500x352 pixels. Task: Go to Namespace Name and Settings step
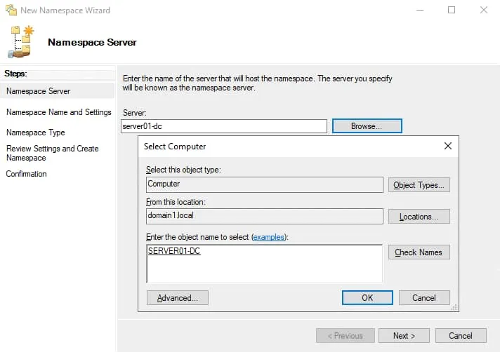[x=58, y=112]
